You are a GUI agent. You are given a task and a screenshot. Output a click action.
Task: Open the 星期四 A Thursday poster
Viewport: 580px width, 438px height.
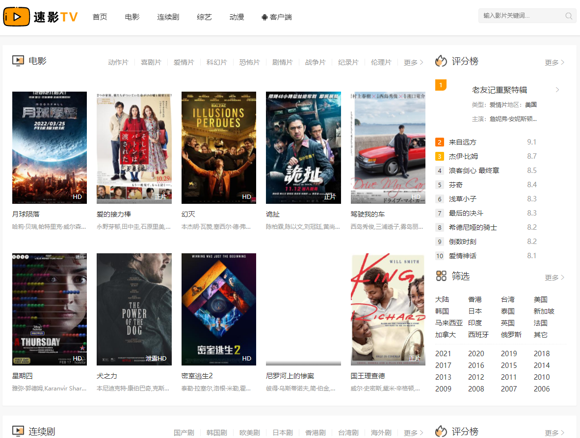coord(50,310)
